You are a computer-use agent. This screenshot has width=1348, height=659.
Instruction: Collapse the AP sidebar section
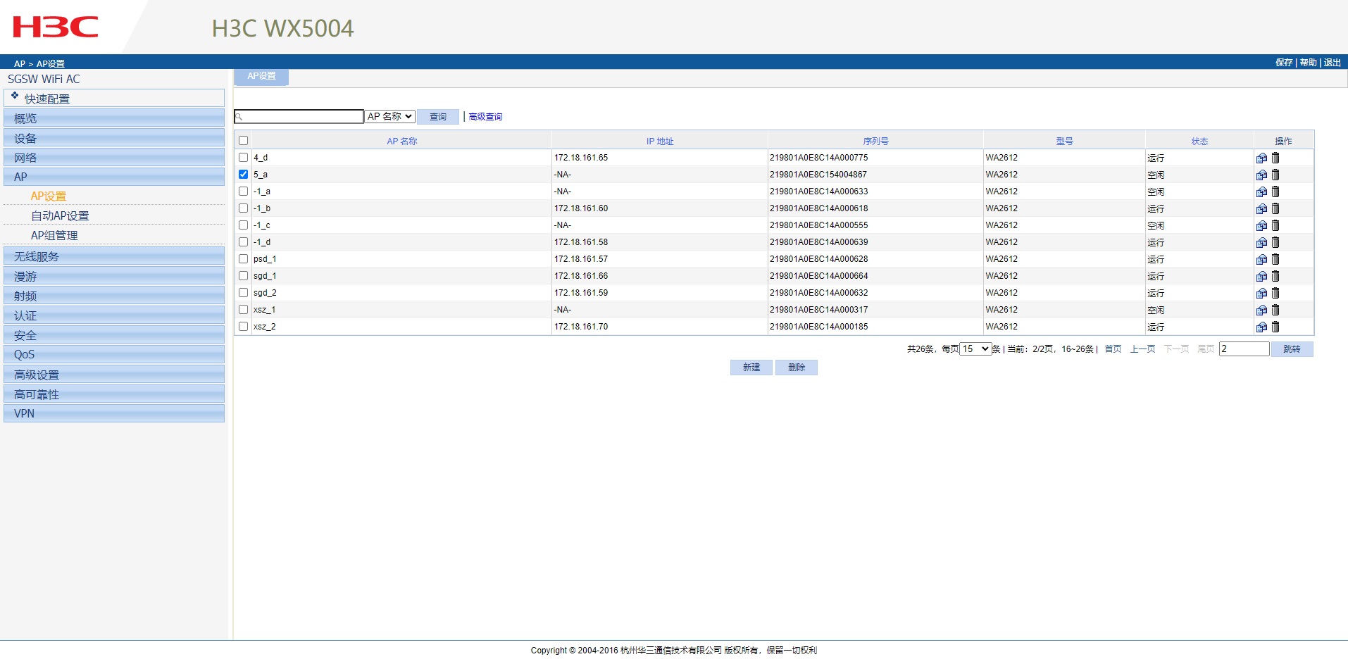point(114,177)
